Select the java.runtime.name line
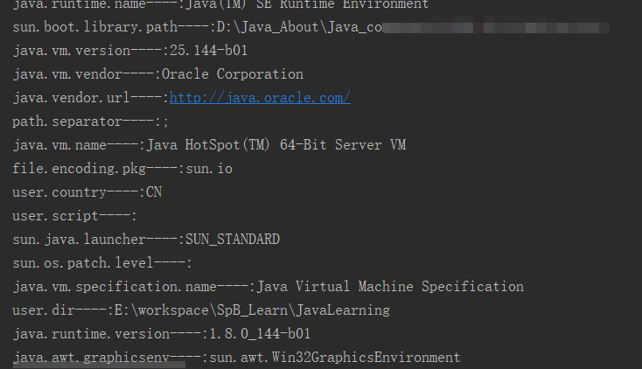Screen dimensions: 642x369 (220, 4)
